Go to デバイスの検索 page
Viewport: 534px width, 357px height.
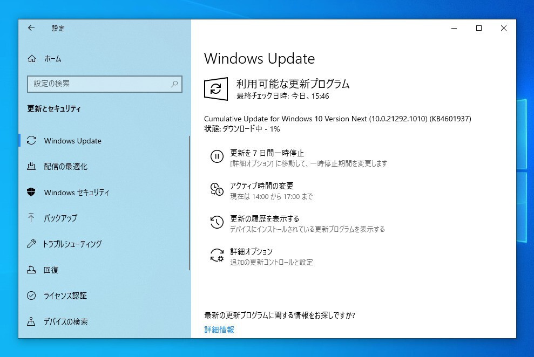[x=66, y=321]
